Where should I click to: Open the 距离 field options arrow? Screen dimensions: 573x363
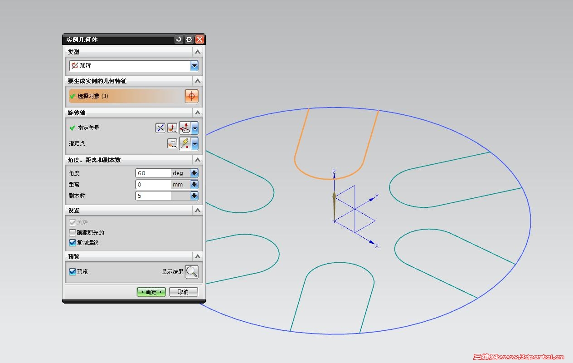coord(194,184)
